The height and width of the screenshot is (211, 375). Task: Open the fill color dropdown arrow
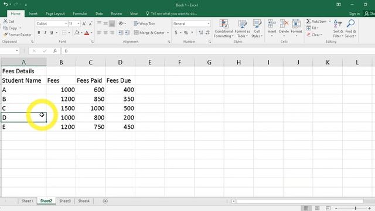tap(81, 33)
